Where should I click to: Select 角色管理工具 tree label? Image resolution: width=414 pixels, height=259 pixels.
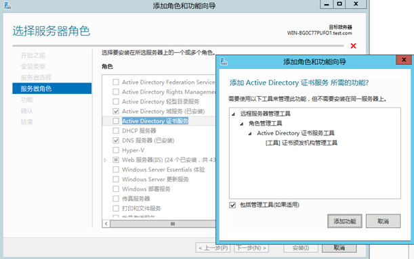265,123
